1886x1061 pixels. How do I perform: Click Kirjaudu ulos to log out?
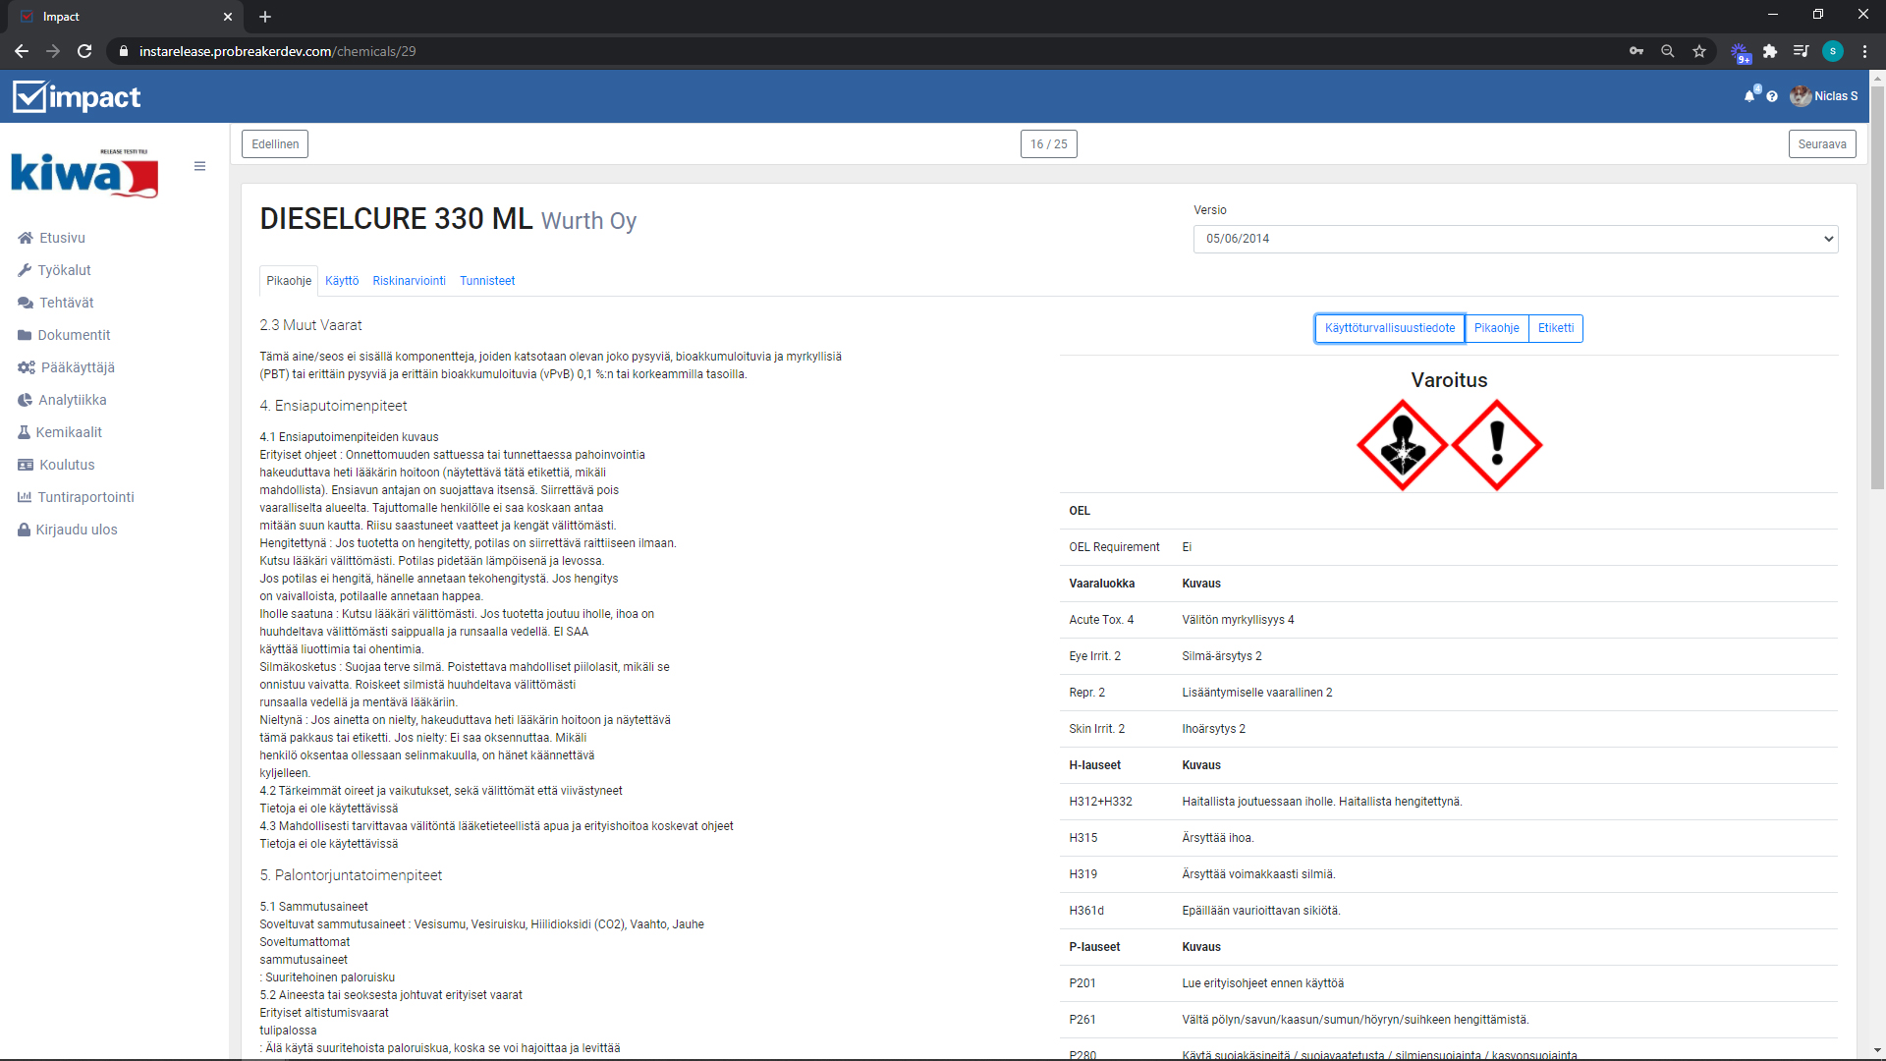point(77,530)
